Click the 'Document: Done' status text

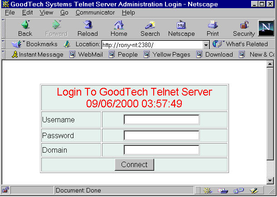[x=78, y=191]
